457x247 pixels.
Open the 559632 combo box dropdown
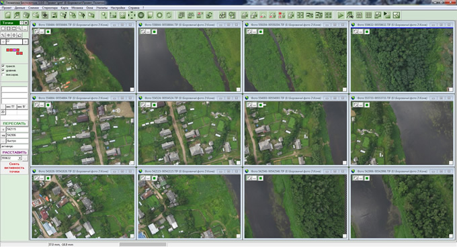(x=19, y=158)
